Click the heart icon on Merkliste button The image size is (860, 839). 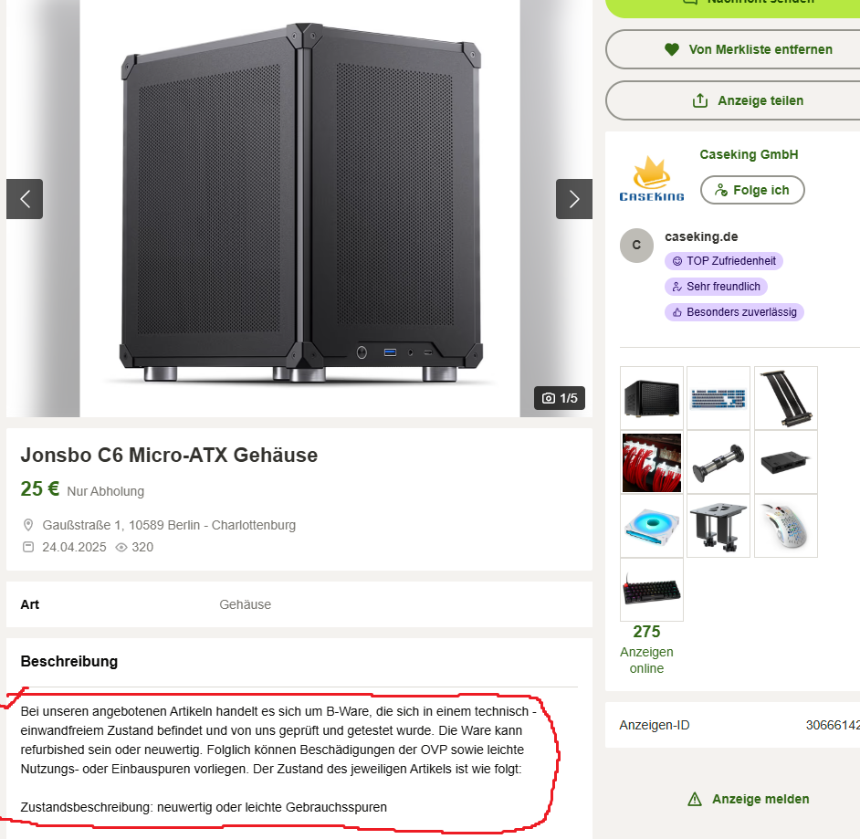point(672,49)
